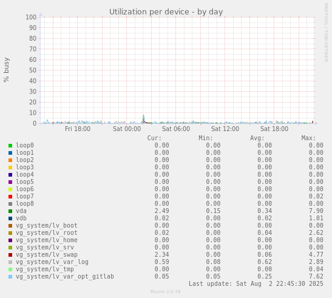Screen dimensions: 332x298
Task: Click vda's max value 7.90
Action: [x=316, y=211]
